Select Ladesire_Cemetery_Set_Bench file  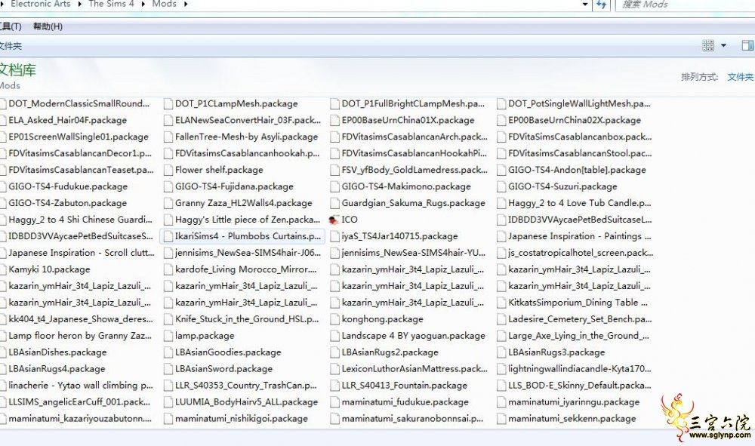point(575,319)
